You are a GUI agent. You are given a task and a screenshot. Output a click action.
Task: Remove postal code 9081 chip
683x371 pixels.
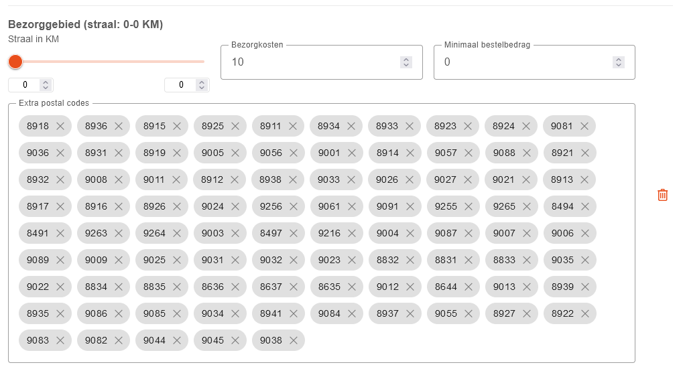[x=584, y=127]
